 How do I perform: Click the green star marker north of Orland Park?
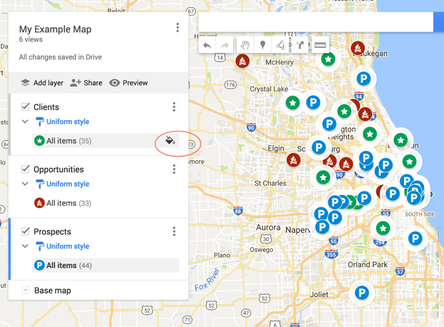pos(383,228)
